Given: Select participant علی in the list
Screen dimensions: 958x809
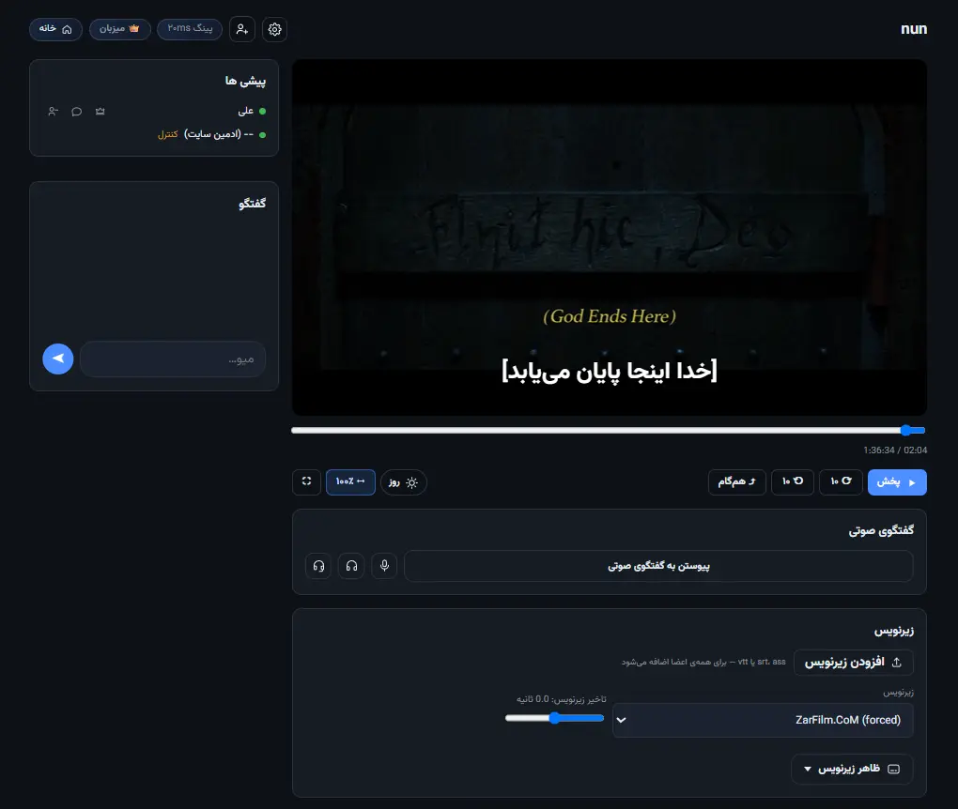Looking at the screenshot, I should [246, 111].
